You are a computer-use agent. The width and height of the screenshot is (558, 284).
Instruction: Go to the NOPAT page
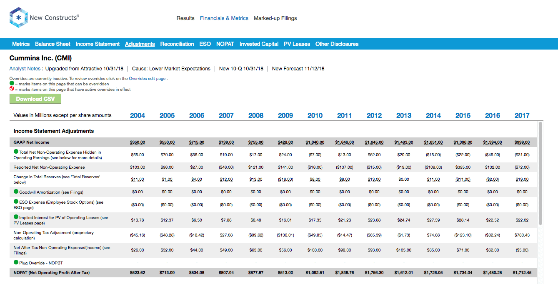(x=225, y=44)
